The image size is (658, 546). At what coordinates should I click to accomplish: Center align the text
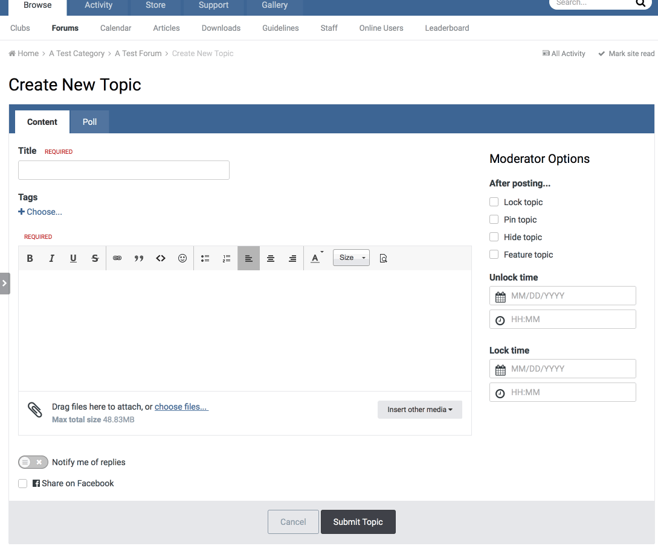(x=271, y=258)
